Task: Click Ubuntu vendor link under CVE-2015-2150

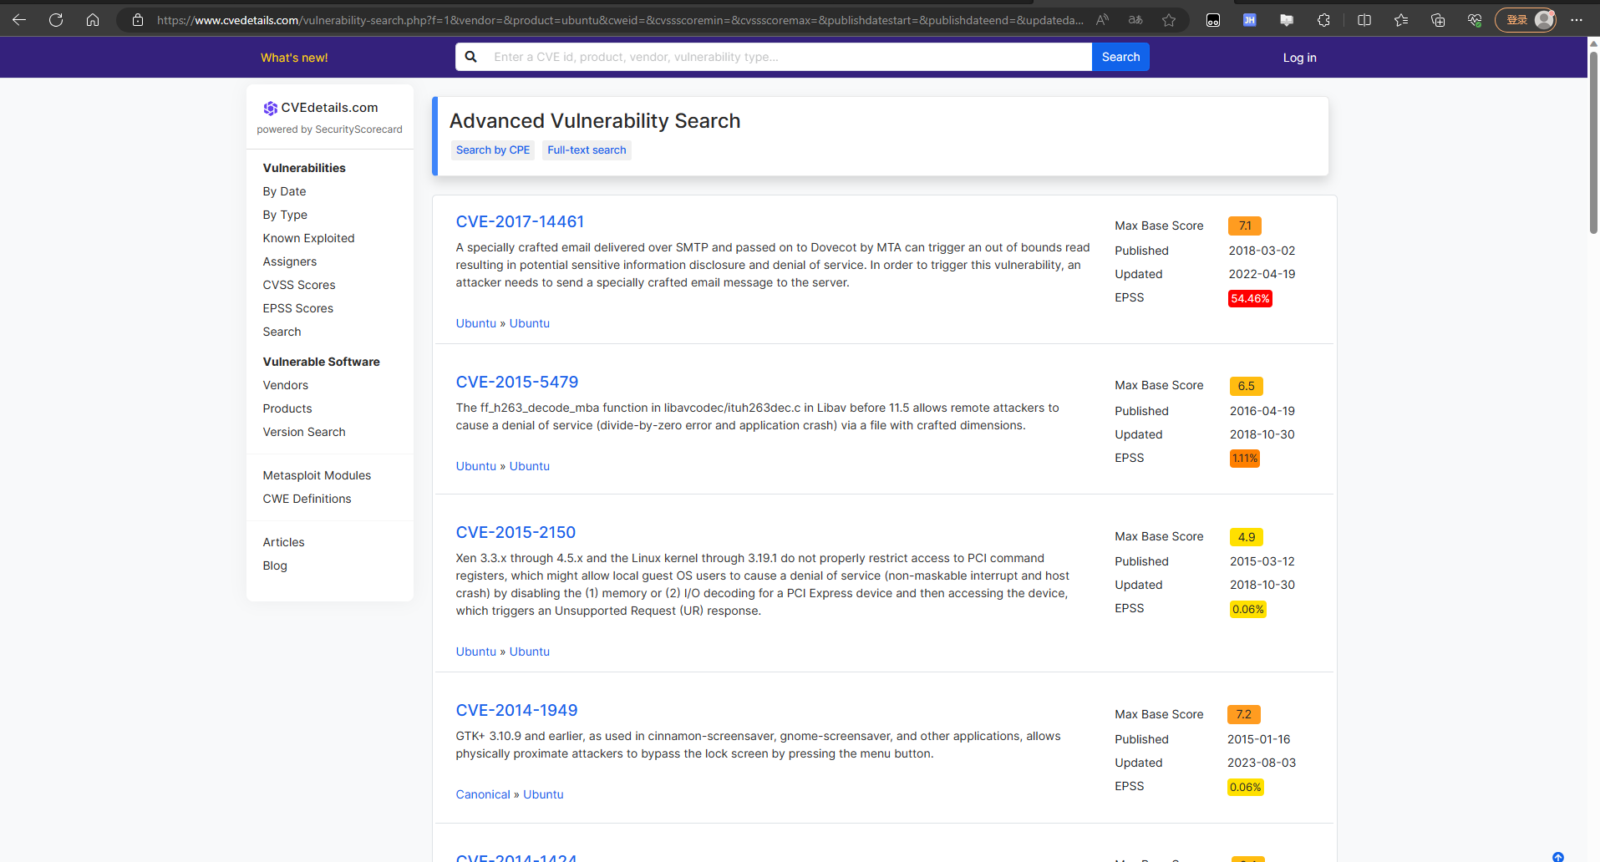Action: tap(475, 652)
